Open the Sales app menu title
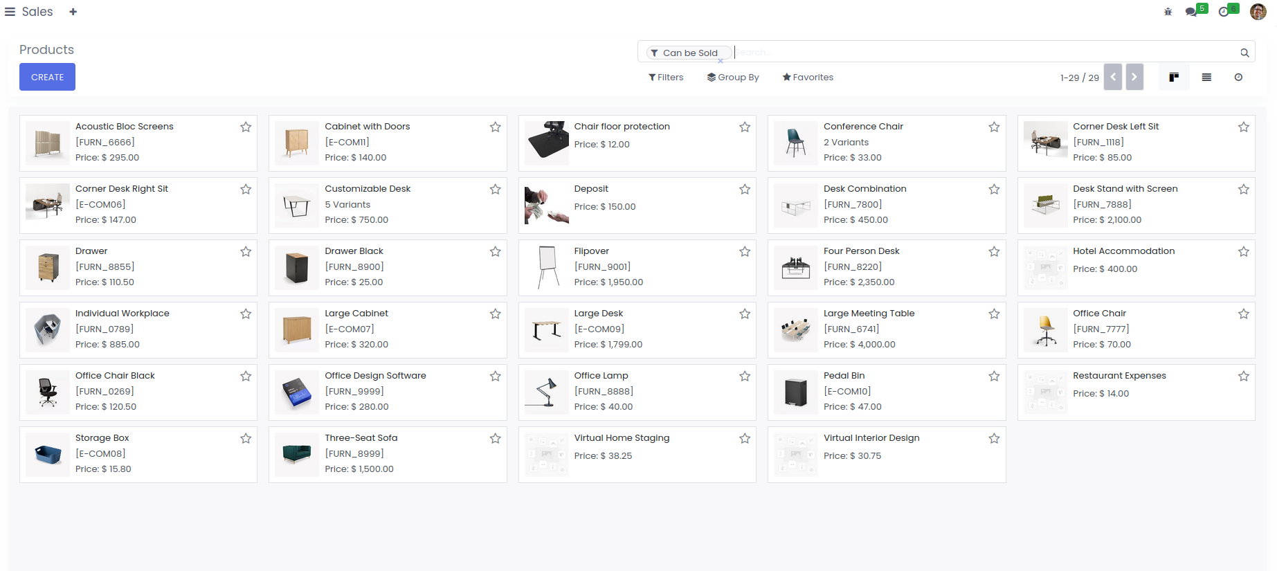Viewport: 1277px width, 571px height. tap(37, 12)
